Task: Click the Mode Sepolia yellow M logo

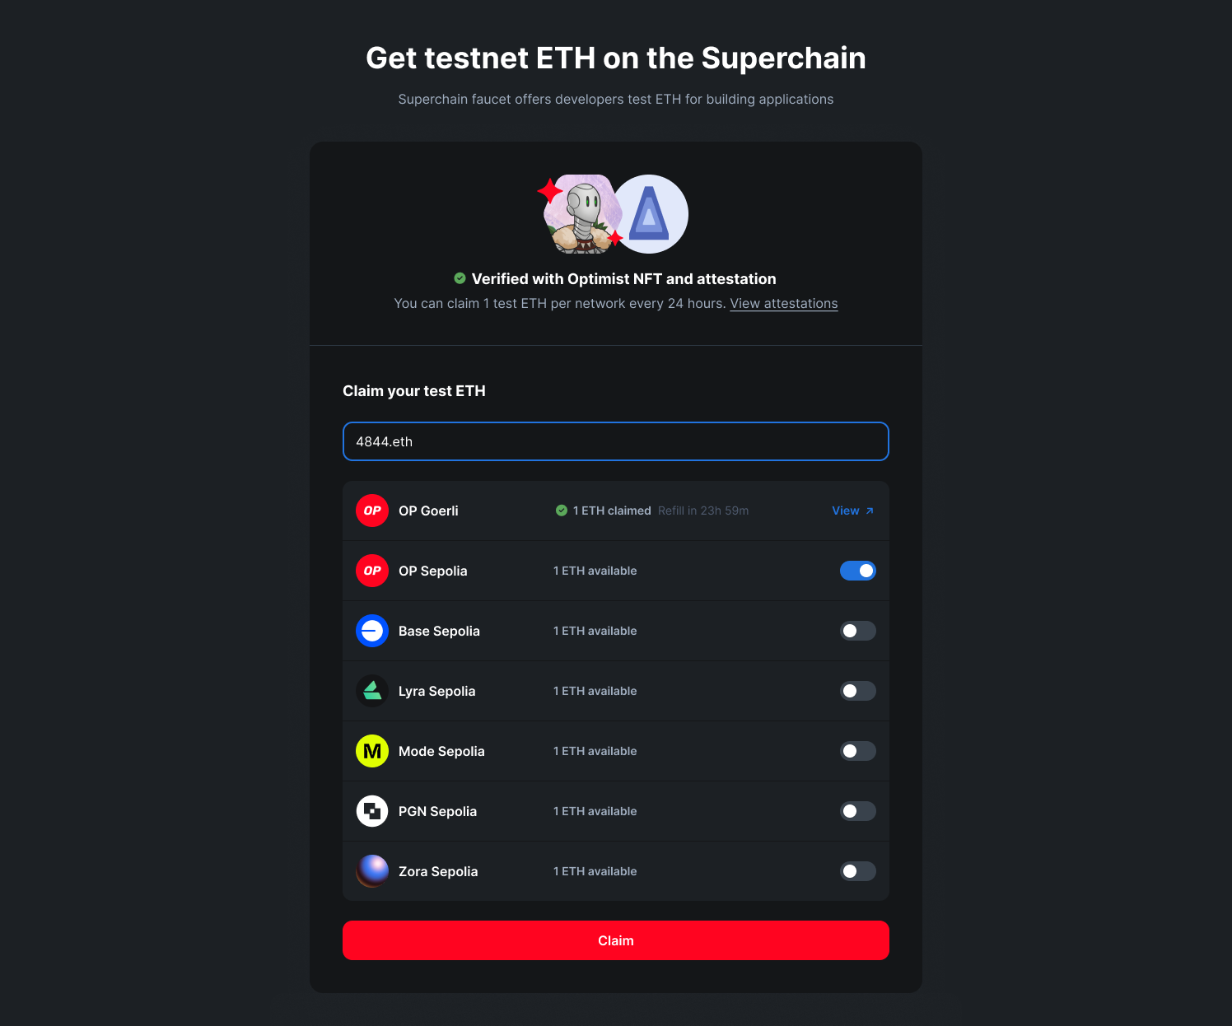Action: click(372, 751)
